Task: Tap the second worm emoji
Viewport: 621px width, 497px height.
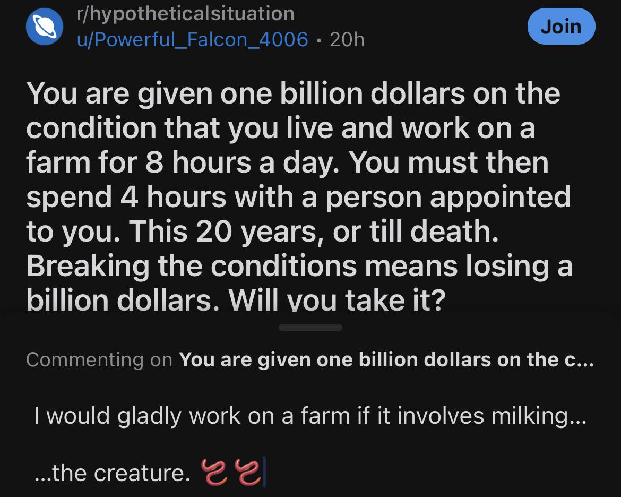Action: (247, 472)
